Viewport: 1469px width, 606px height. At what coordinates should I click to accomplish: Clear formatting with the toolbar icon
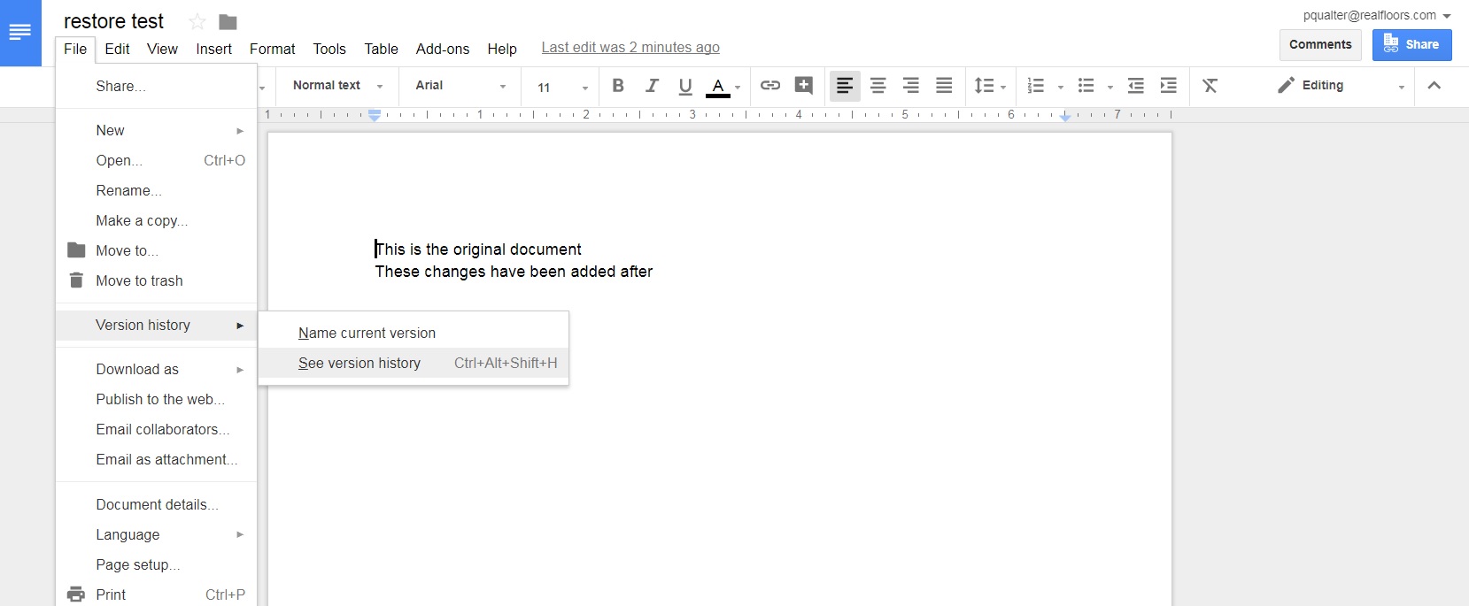click(x=1210, y=86)
